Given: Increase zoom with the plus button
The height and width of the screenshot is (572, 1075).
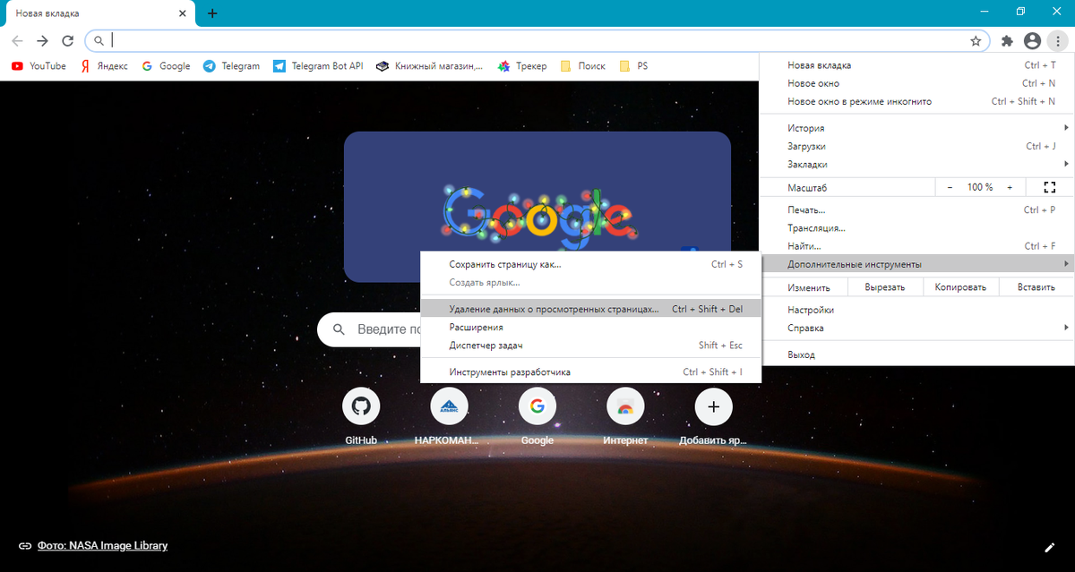Looking at the screenshot, I should (x=1010, y=187).
